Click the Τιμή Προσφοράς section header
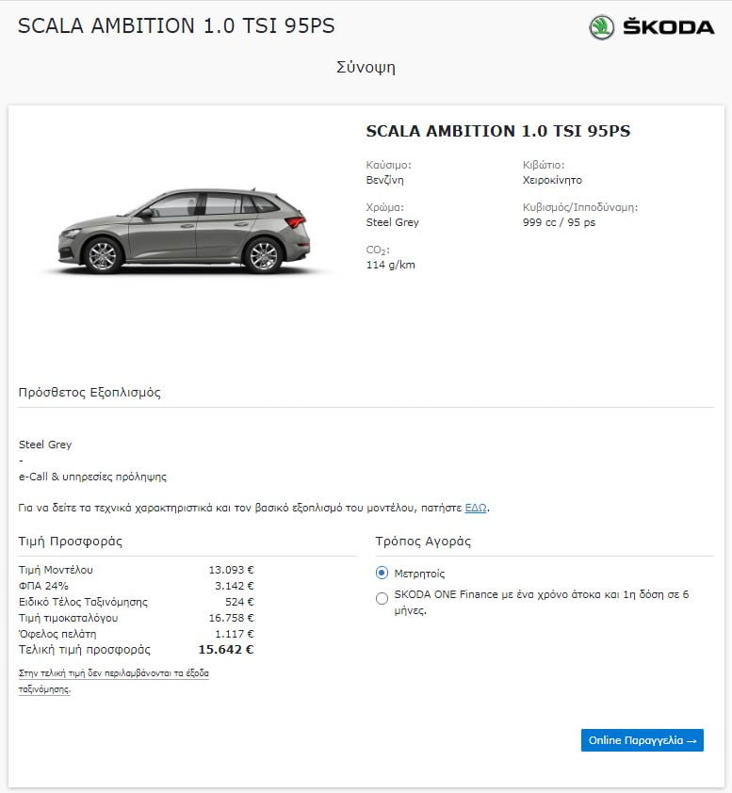The height and width of the screenshot is (793, 732). (71, 542)
